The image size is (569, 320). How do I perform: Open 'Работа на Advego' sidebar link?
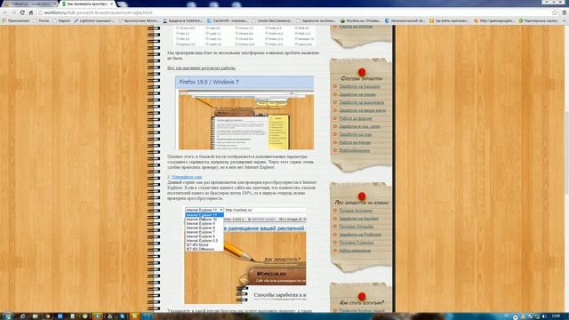pos(355,142)
